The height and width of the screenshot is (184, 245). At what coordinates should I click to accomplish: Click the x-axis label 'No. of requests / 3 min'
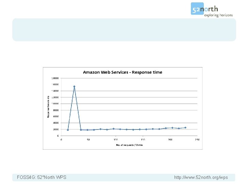pos(129,145)
